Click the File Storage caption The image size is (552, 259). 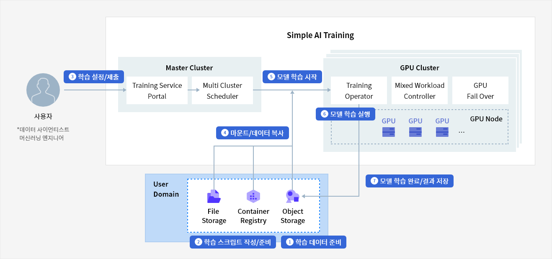click(x=214, y=216)
